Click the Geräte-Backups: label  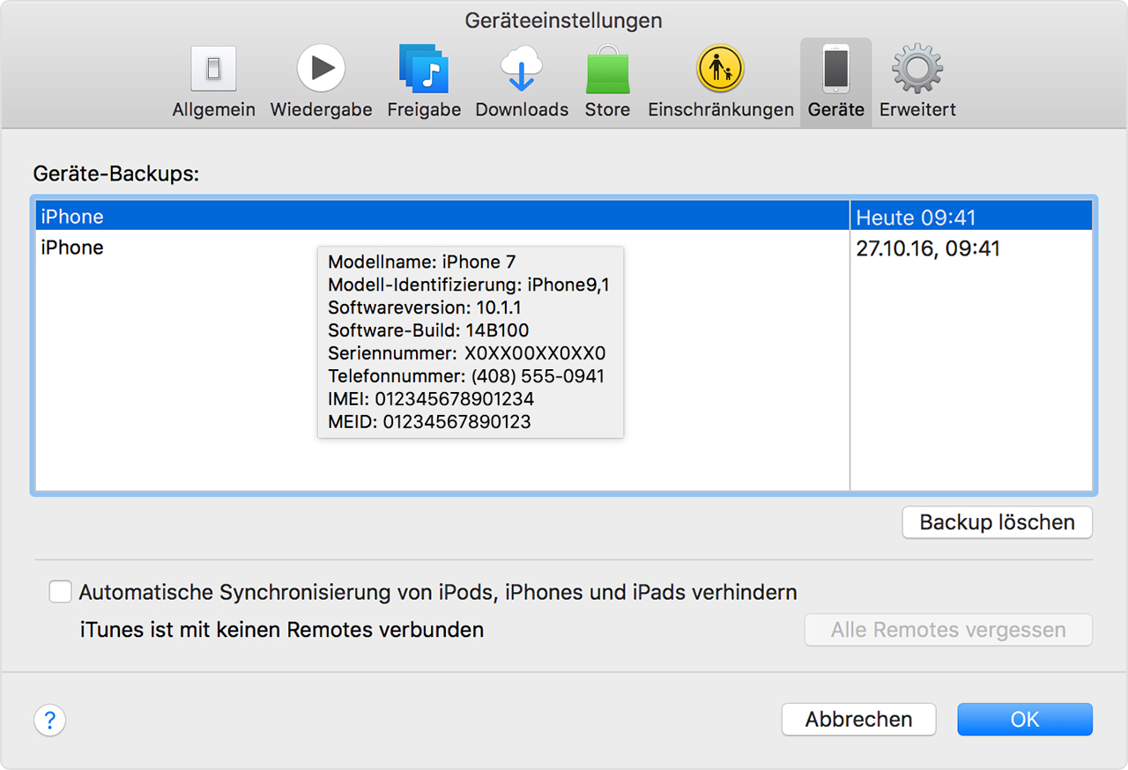116,174
